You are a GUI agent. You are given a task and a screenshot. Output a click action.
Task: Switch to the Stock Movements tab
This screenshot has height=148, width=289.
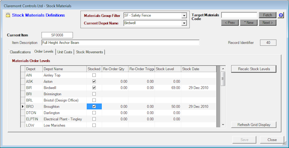tap(90, 52)
